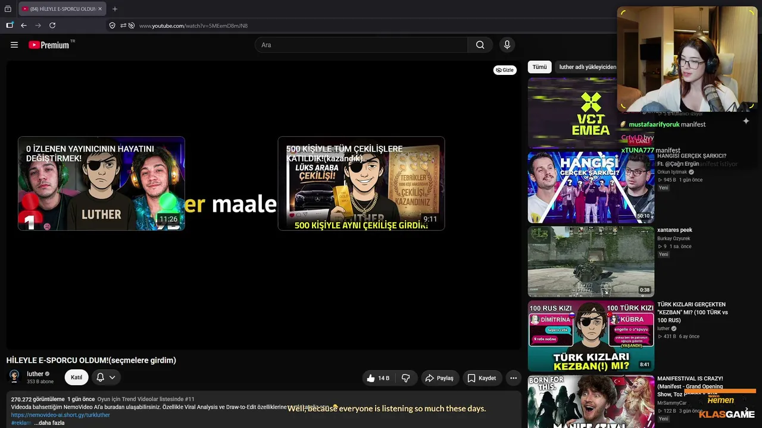Save video with Kaydet button
This screenshot has height=428, width=762.
(x=482, y=378)
